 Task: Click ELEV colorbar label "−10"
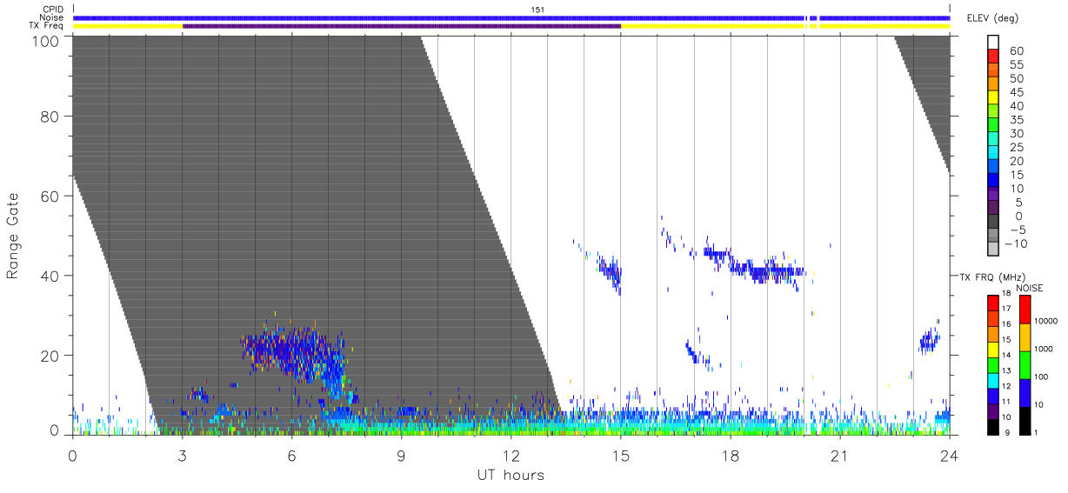click(1015, 244)
